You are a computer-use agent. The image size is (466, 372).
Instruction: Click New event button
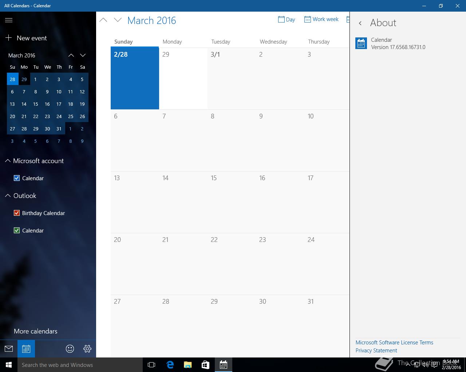tap(26, 38)
